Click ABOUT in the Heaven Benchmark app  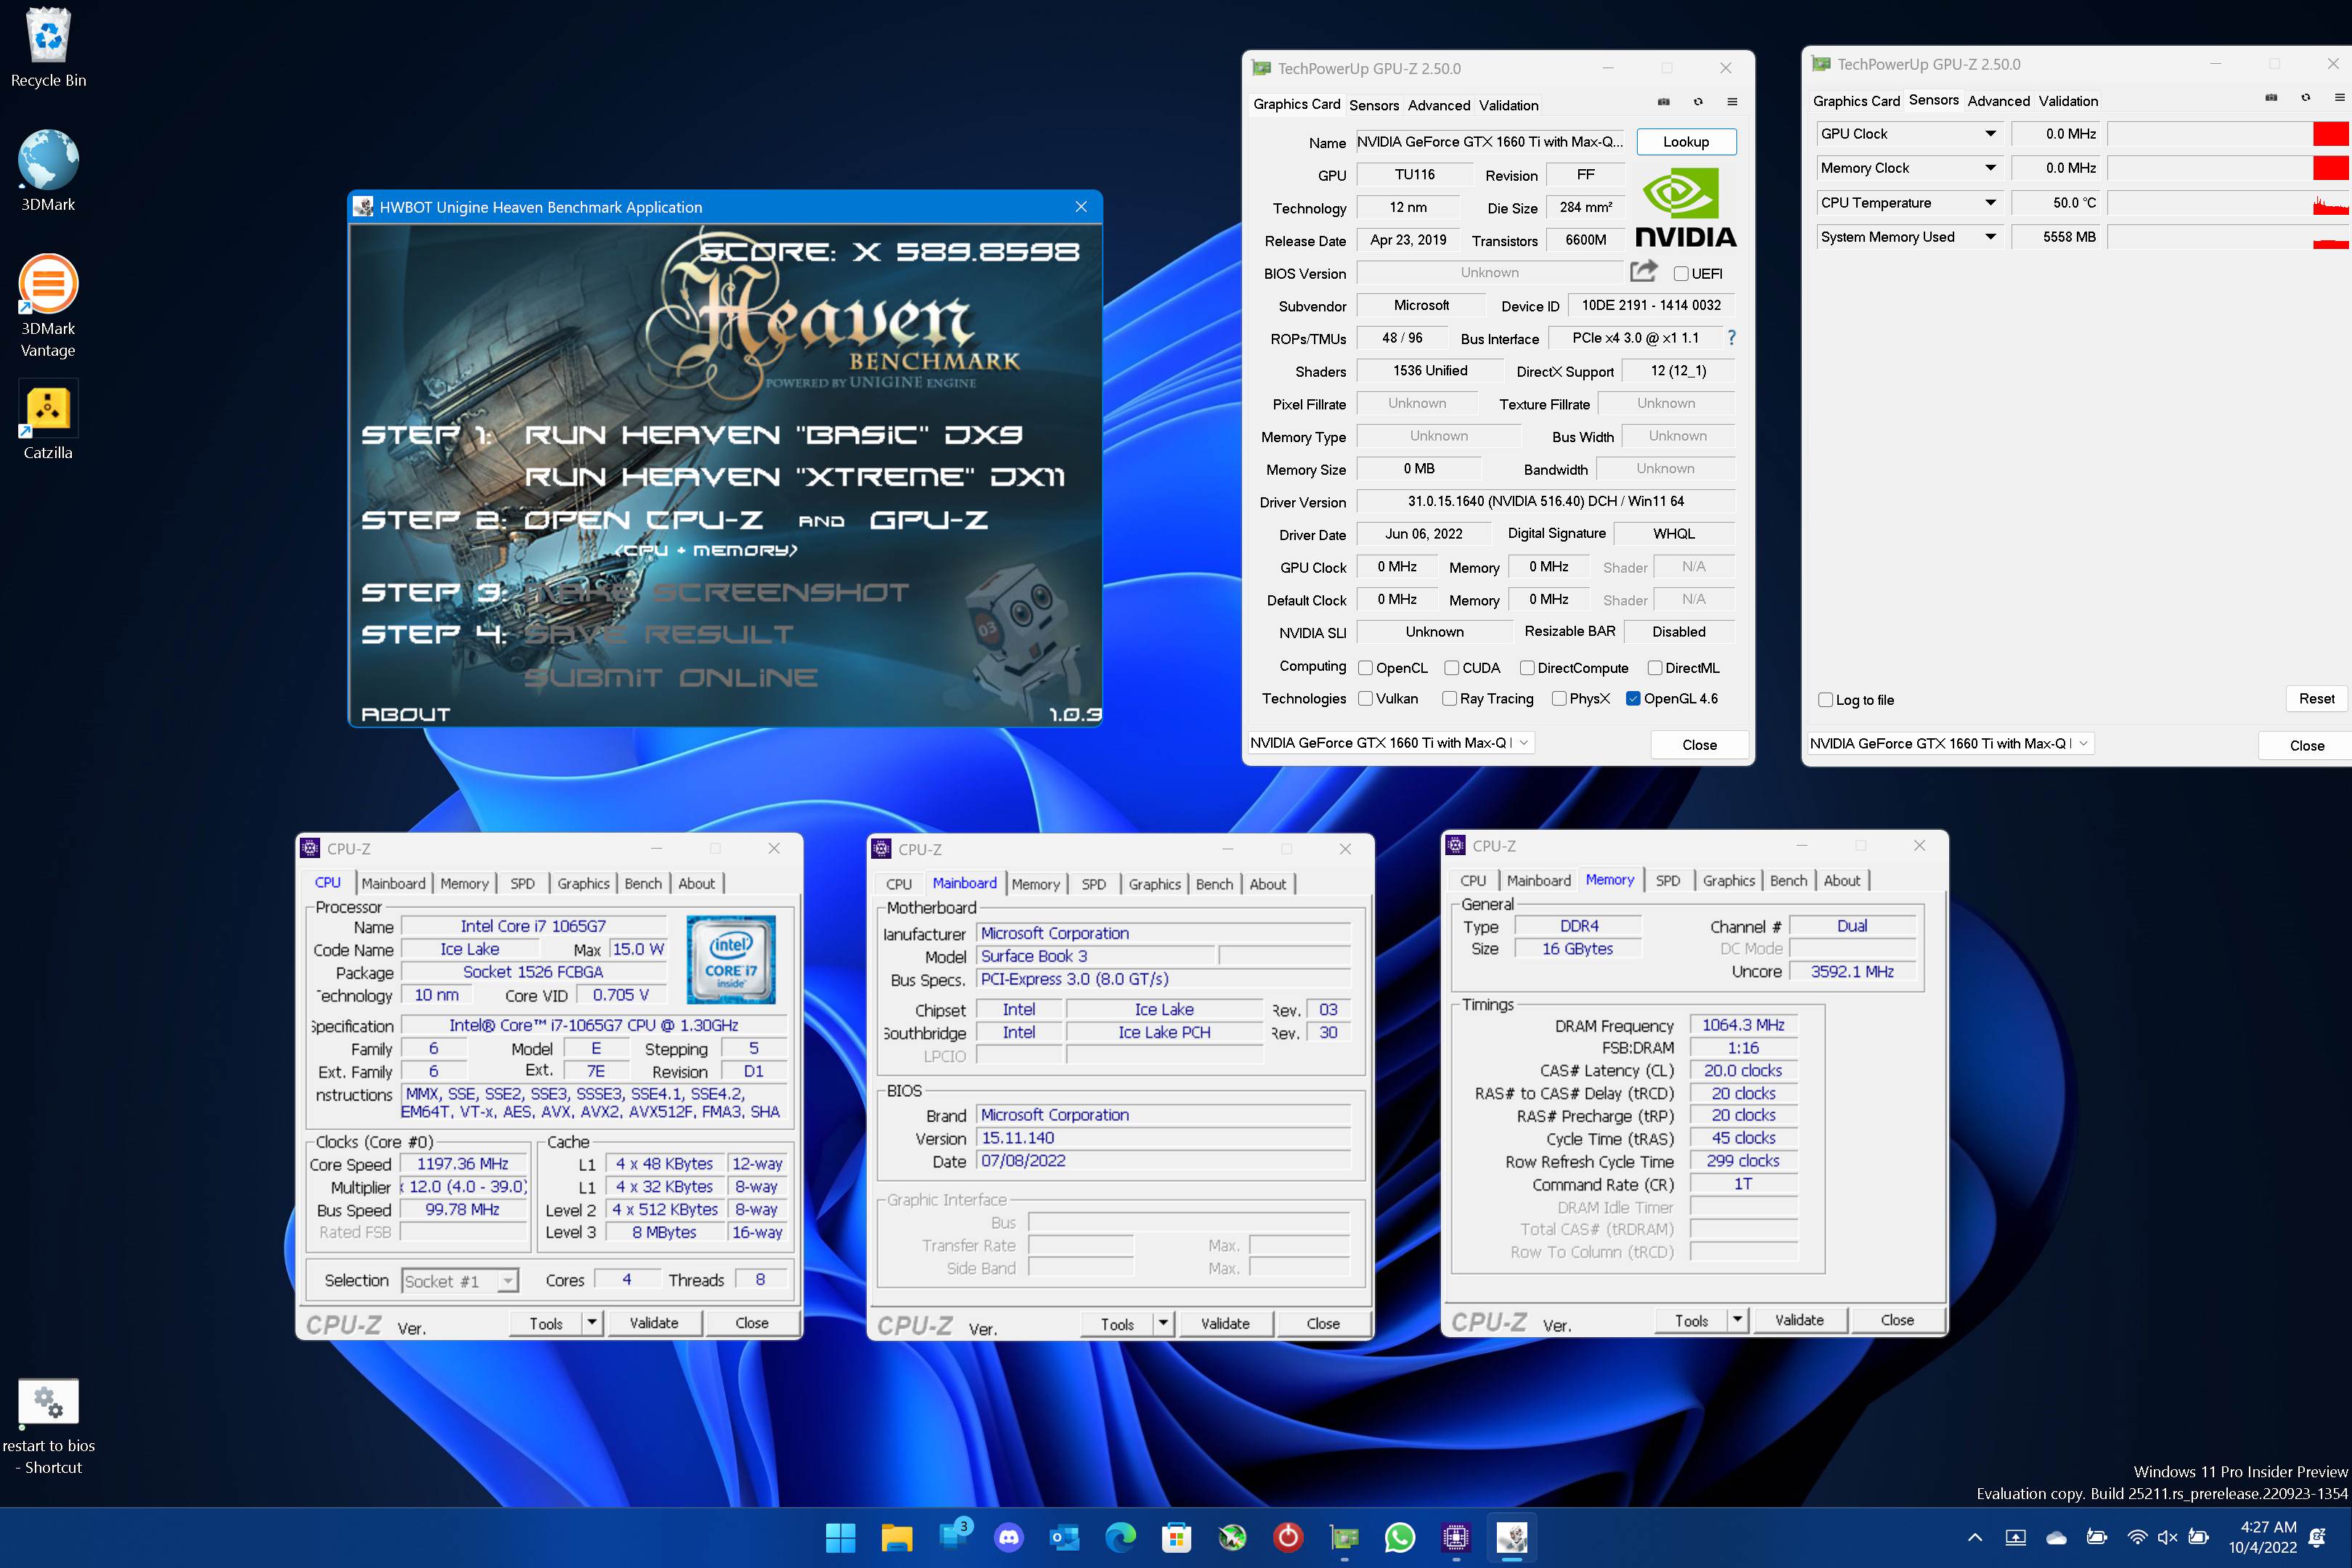[x=405, y=714]
